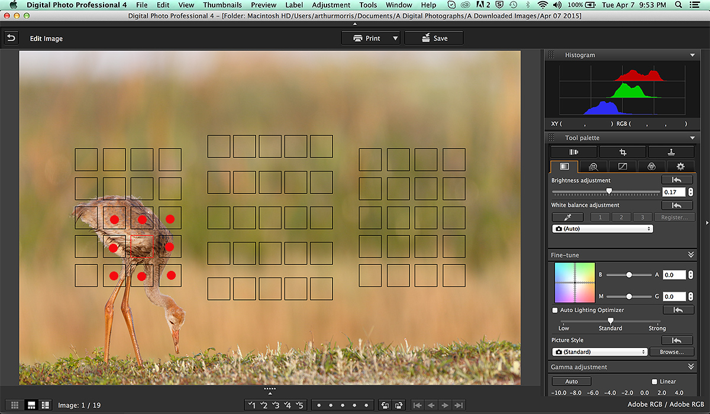Reset the Picture Style setting
Viewport: 710px width, 414px height.
pos(677,340)
